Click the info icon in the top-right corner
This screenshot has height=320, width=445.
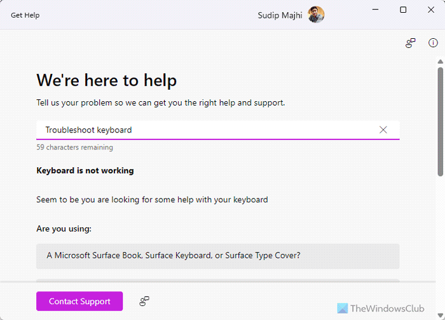pyautogui.click(x=433, y=43)
